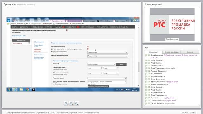The width and height of the screenshot is (203, 114).
Task: Click the delivery place text area
Action: [x=107, y=82]
